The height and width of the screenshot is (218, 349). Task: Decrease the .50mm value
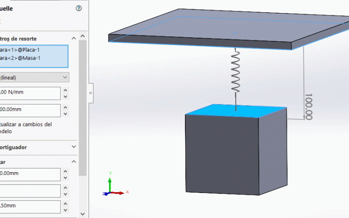coord(65,210)
